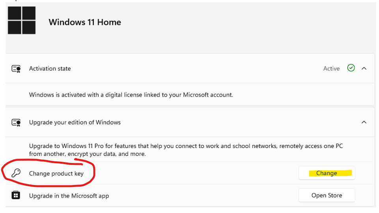Click the digital license activation message

click(x=131, y=95)
